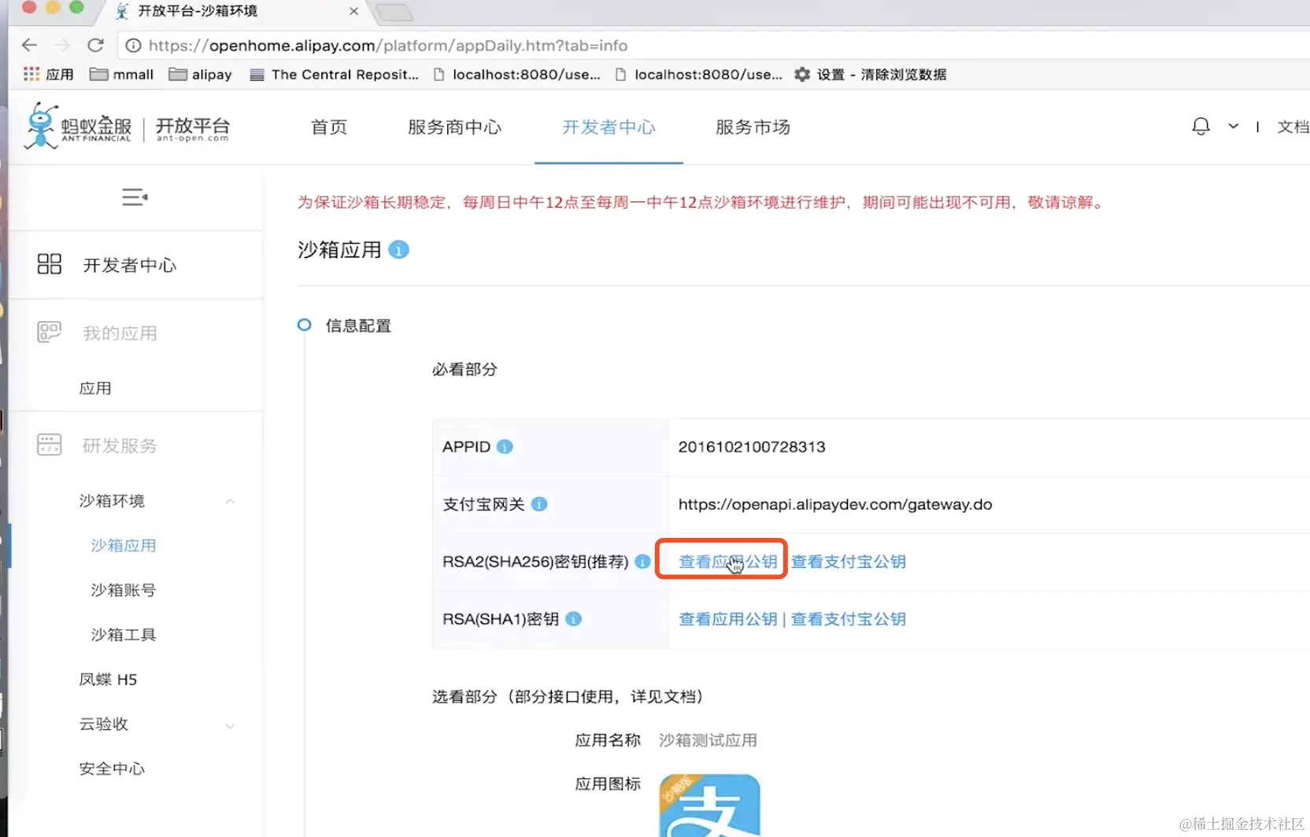The height and width of the screenshot is (837, 1310).
Task: View RSA(SHA1) 支付宝公钥 link
Action: (849, 619)
